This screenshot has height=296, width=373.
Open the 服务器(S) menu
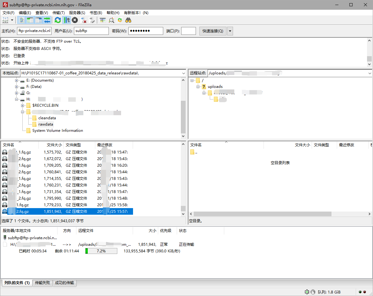click(77, 13)
